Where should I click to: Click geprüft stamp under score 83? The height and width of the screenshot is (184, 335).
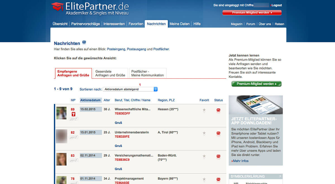[74, 160]
